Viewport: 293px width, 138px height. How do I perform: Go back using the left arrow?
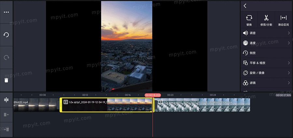pyautogui.click(x=245, y=6)
